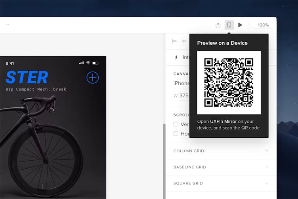Select the BASELINE GRID label
The height and width of the screenshot is (199, 298).
coord(190,167)
